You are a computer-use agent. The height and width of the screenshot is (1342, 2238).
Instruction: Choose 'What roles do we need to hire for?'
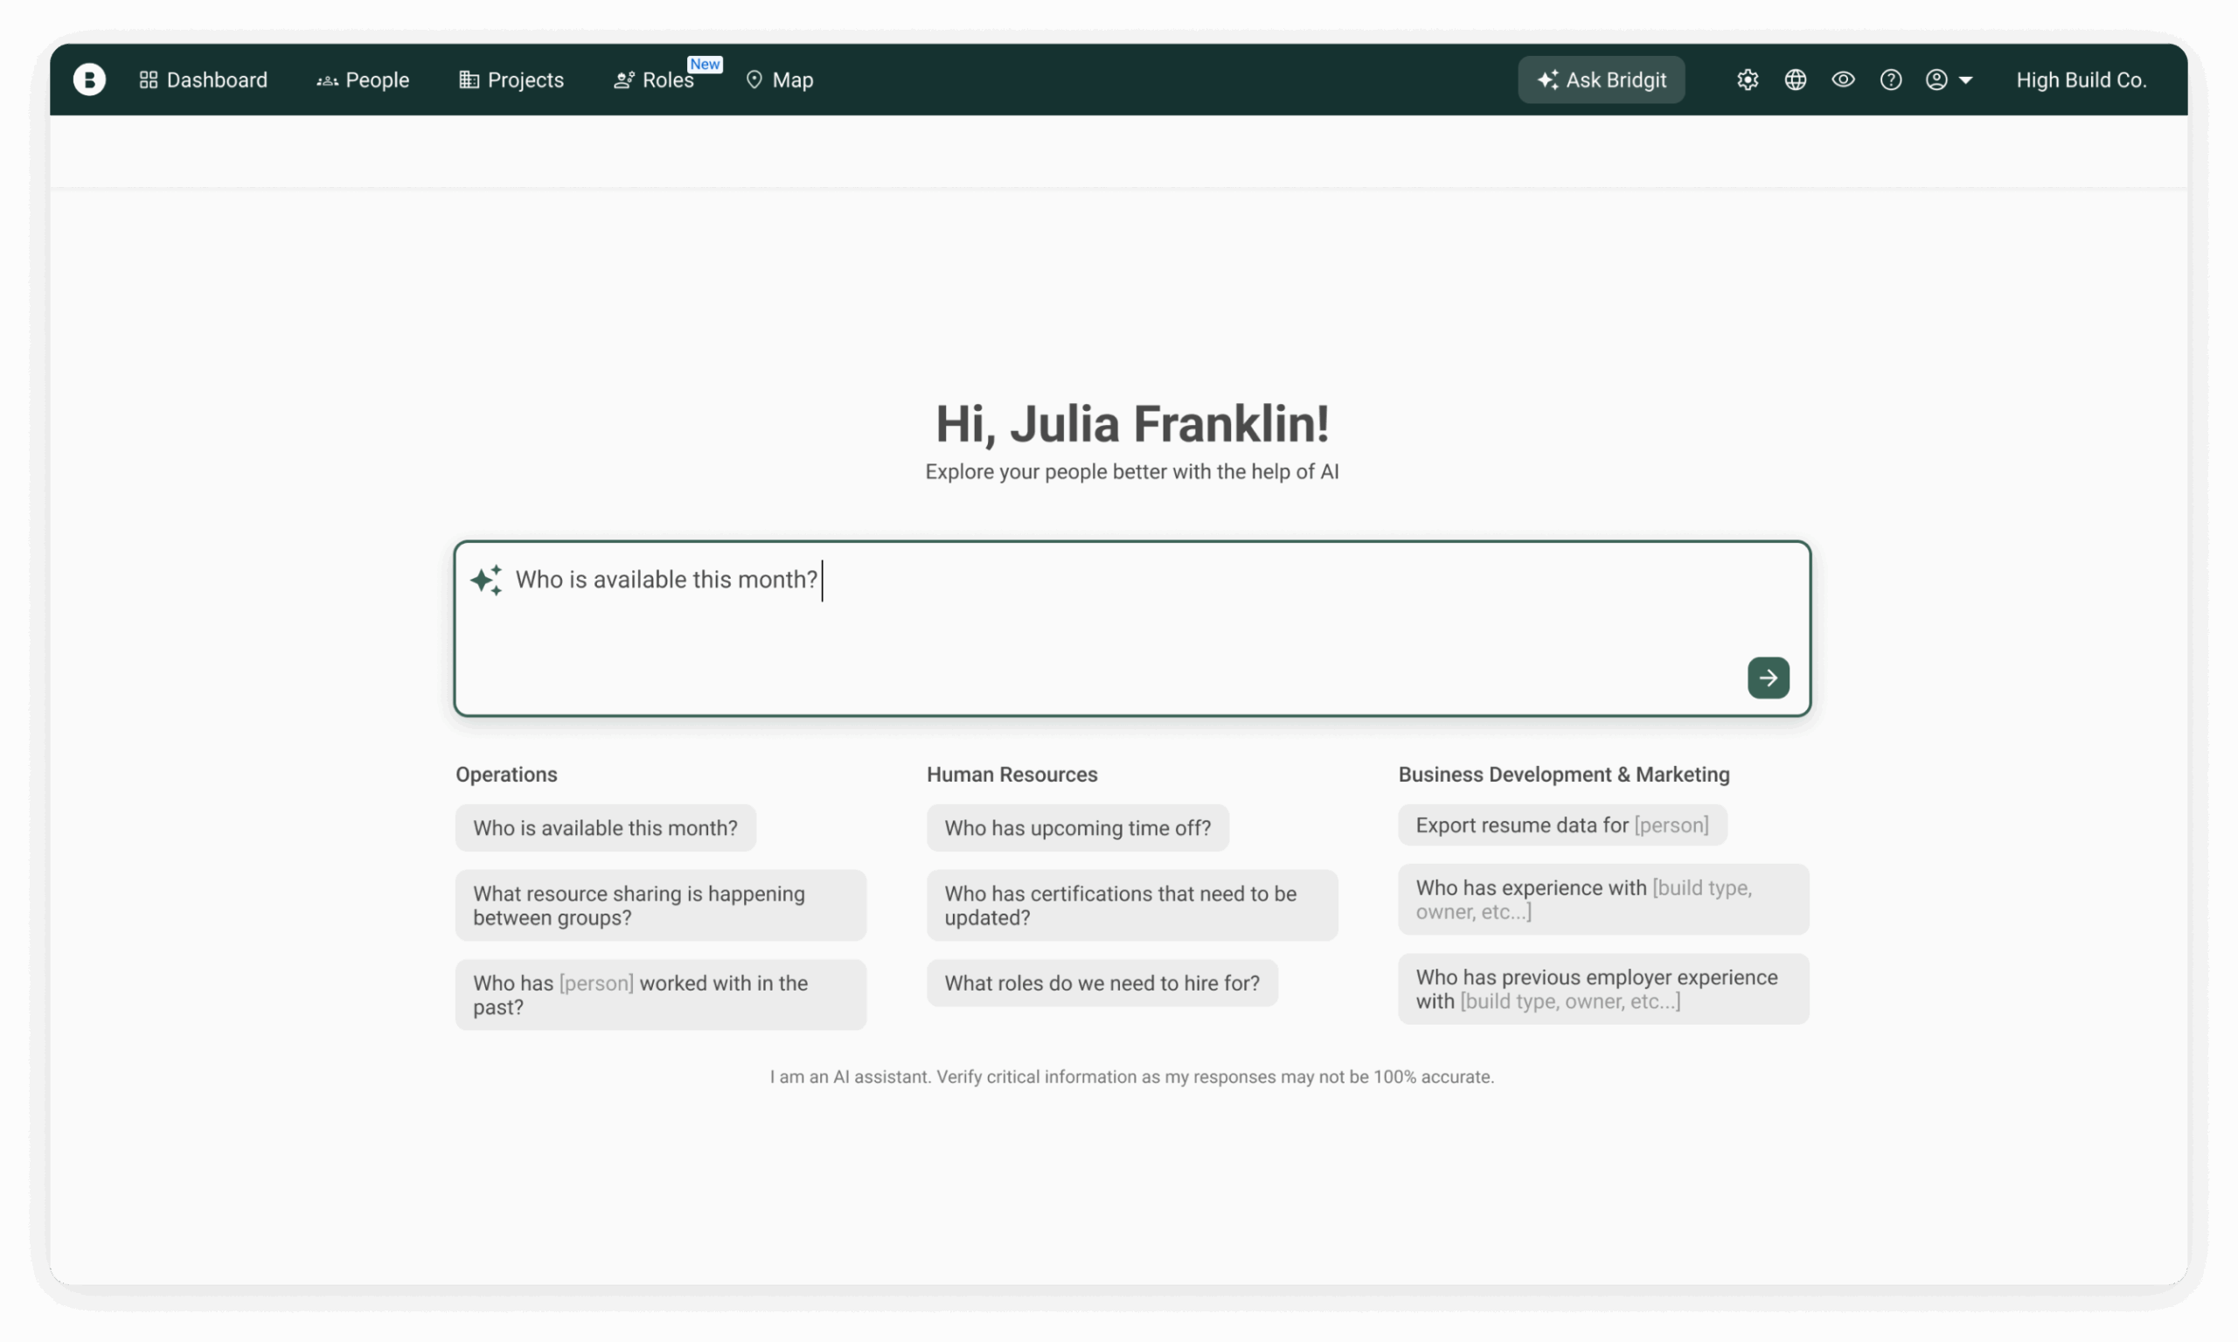tap(1102, 983)
